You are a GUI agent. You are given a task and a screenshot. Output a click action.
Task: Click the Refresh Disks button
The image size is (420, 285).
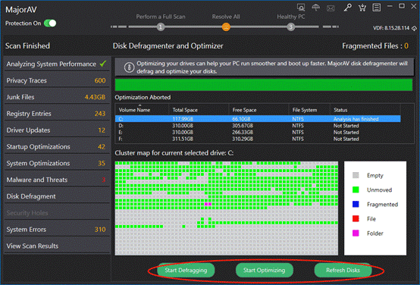tap(343, 271)
